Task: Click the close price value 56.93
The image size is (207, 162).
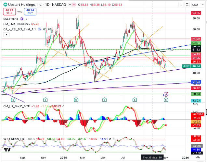Action: pos(118,5)
